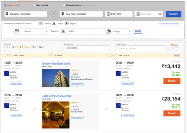Click the 1 Room bed icon in summary row
The width and height of the screenshot is (187, 133).
coord(41,23)
